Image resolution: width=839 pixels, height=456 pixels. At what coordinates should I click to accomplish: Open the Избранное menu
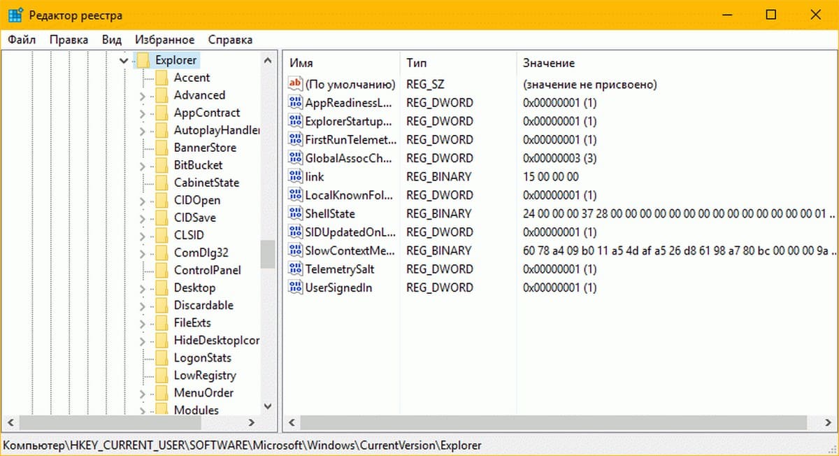click(x=165, y=40)
